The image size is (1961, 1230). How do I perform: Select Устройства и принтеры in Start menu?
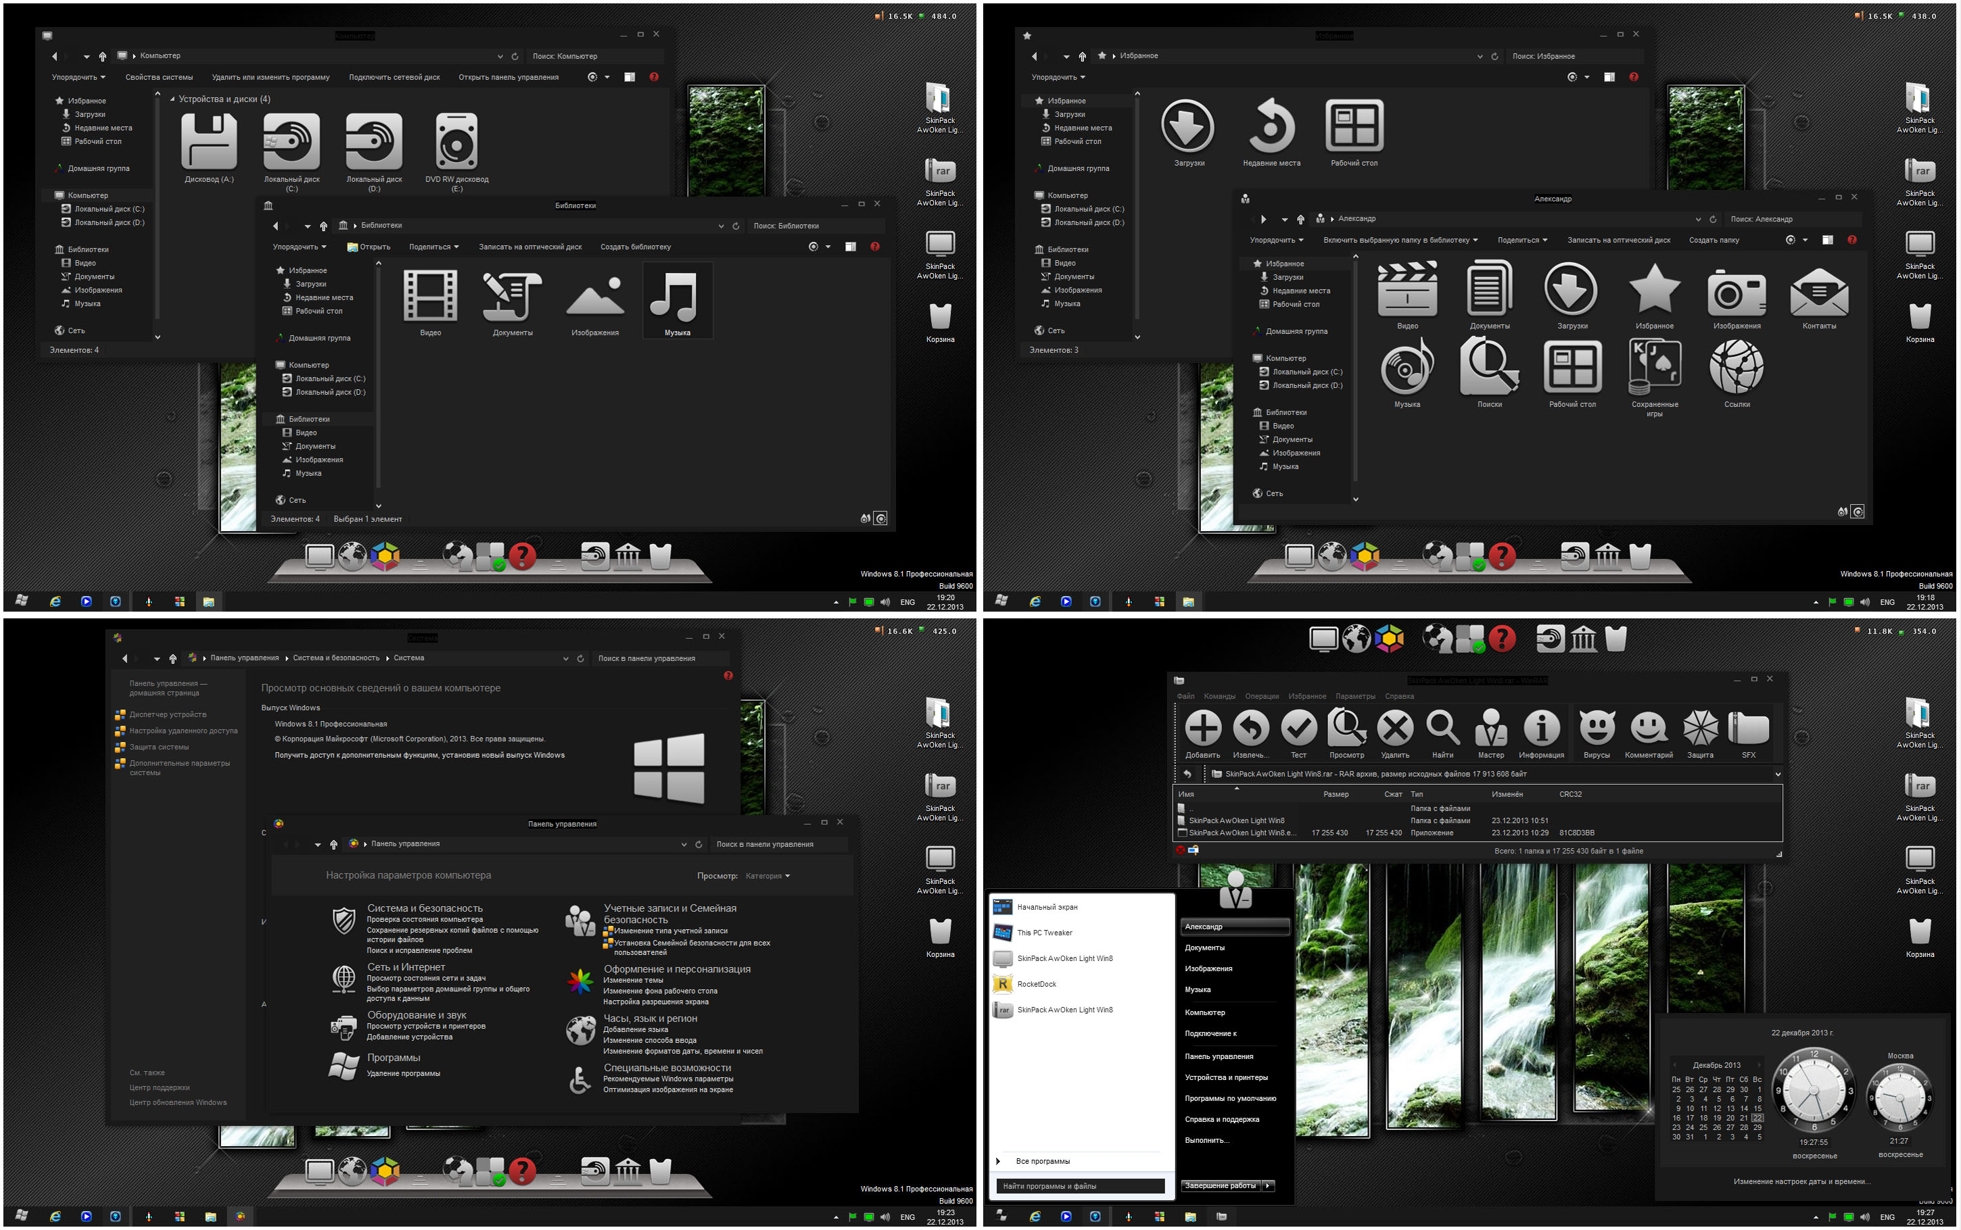pyautogui.click(x=1225, y=1078)
